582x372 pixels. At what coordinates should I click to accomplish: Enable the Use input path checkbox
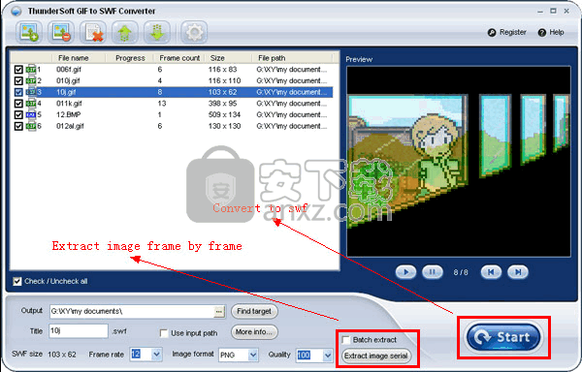click(164, 333)
